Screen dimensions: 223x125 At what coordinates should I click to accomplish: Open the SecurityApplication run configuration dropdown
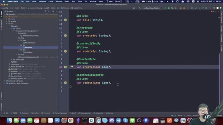[x=153, y=8]
